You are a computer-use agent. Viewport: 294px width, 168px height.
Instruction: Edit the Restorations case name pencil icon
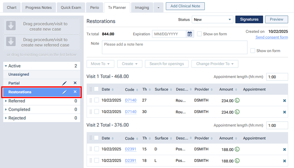pyautogui.click(x=64, y=92)
